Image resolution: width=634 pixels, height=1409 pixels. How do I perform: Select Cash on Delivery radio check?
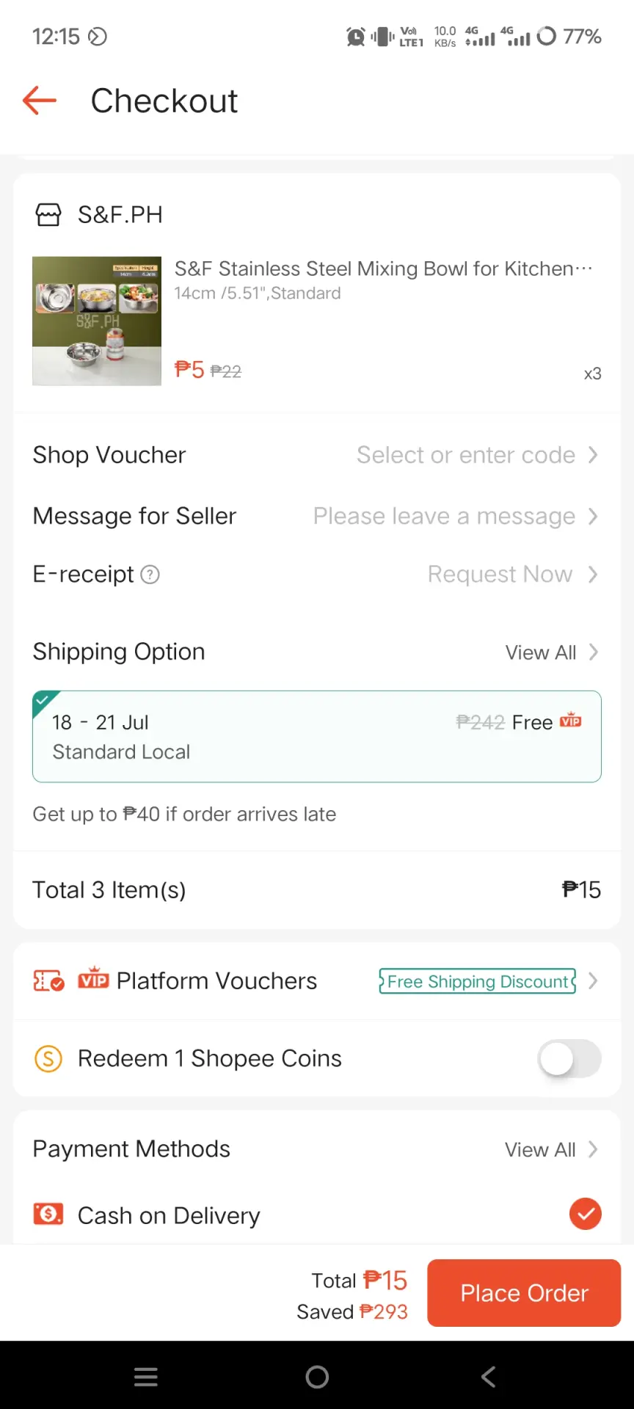click(586, 1214)
